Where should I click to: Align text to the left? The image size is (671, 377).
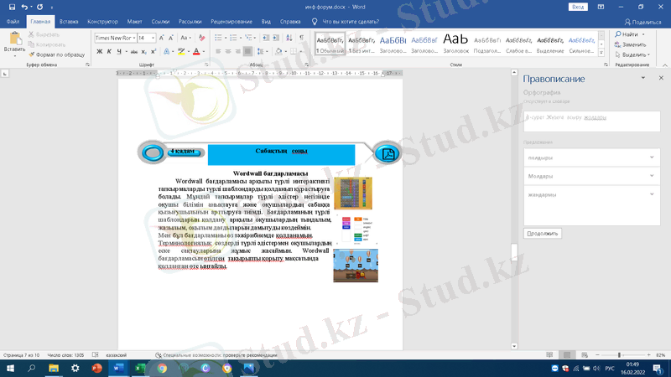pyautogui.click(x=218, y=52)
